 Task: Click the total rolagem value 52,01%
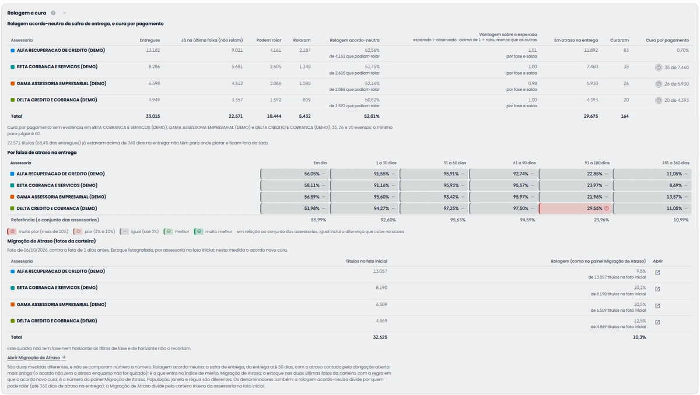click(x=372, y=117)
